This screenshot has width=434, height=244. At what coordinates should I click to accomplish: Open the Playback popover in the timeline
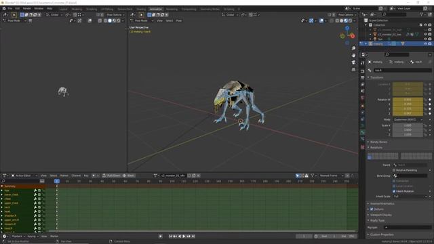(18, 237)
